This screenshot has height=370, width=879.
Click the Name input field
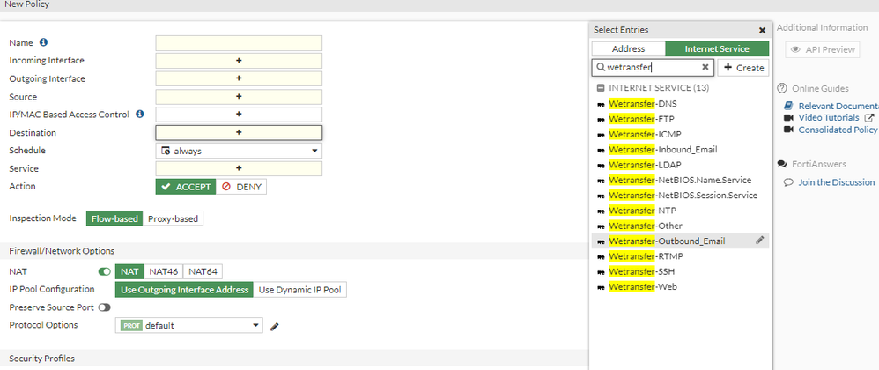[x=239, y=43]
